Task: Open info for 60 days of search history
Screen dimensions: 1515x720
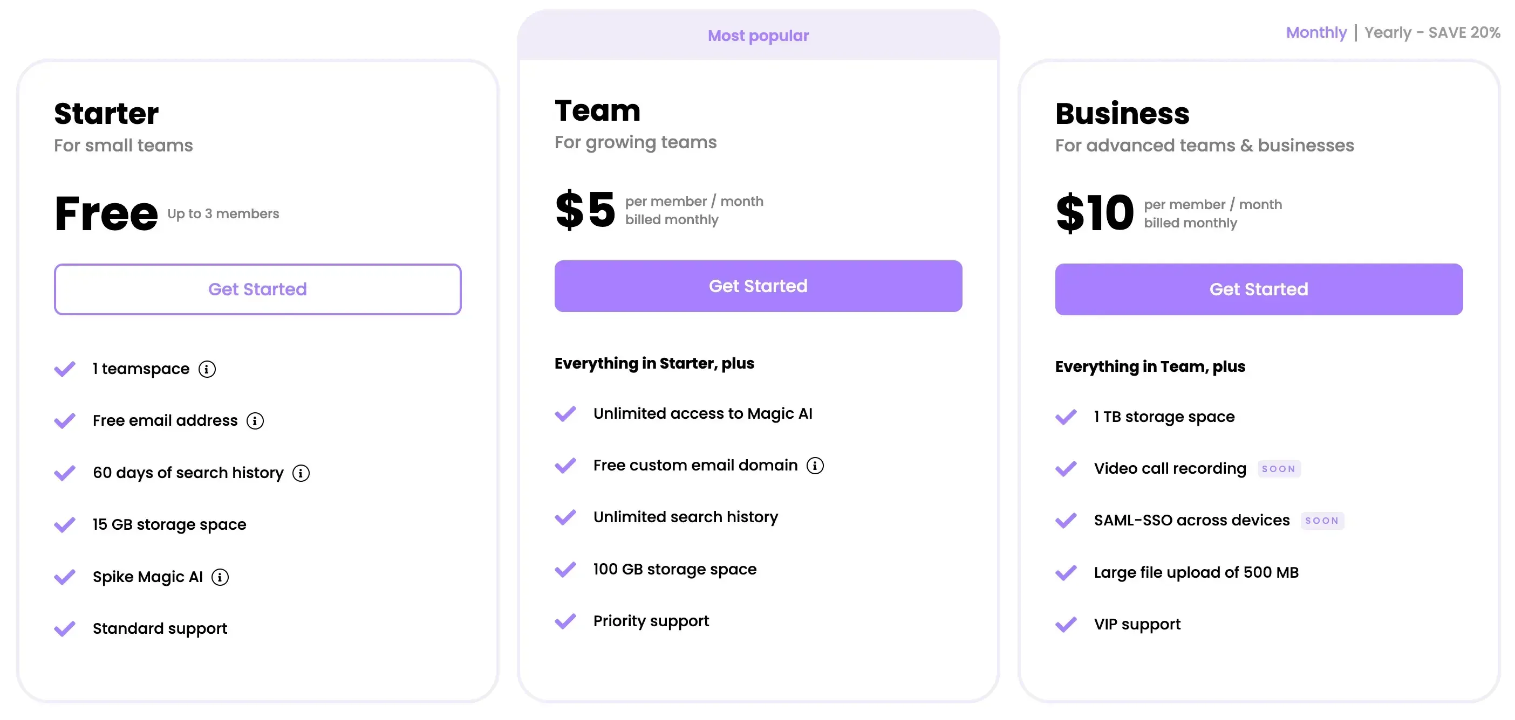Action: point(301,473)
